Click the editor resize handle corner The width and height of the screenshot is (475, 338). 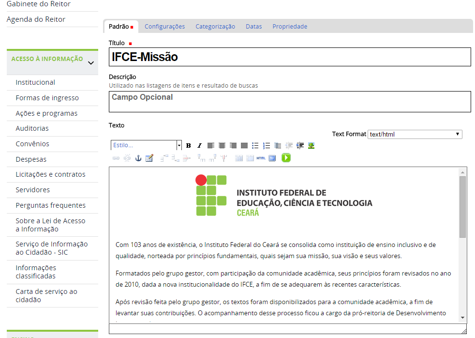tap(463, 331)
